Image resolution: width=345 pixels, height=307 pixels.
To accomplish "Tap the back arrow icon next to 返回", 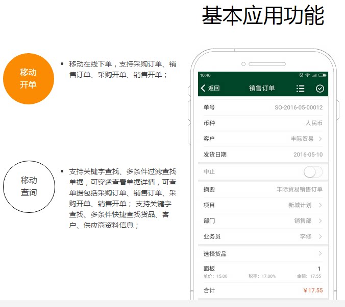I will [203, 88].
